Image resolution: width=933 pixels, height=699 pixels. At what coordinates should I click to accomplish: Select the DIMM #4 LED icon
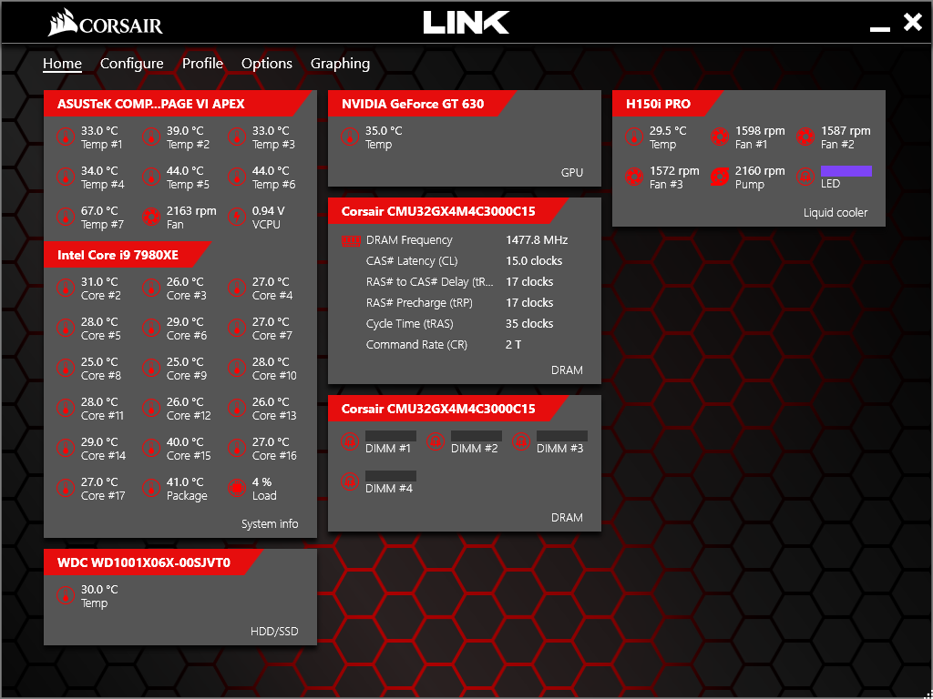click(350, 481)
